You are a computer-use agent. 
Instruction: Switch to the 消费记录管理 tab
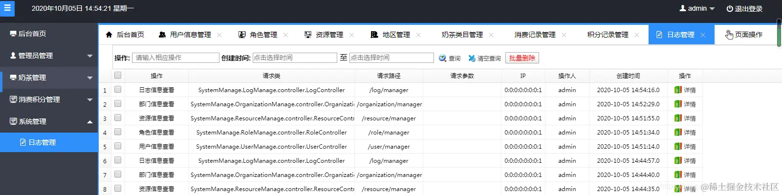coord(535,35)
